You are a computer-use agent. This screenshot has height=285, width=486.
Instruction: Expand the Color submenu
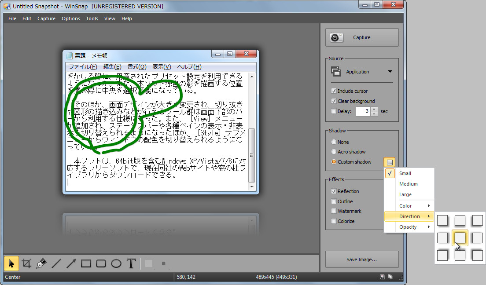(x=409, y=206)
